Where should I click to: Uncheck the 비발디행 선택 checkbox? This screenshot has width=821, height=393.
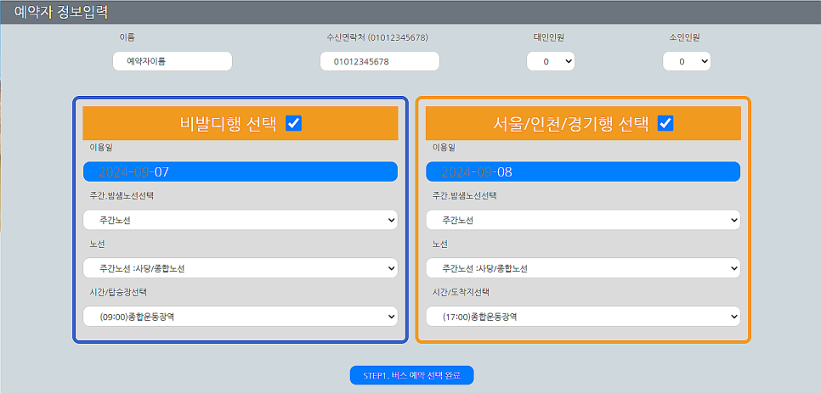(x=293, y=123)
